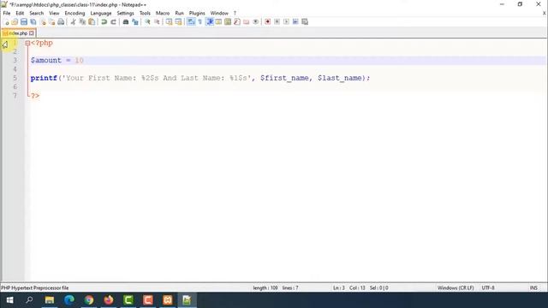548x308 pixels.
Task: Select the index.php document tab
Action: [x=18, y=33]
